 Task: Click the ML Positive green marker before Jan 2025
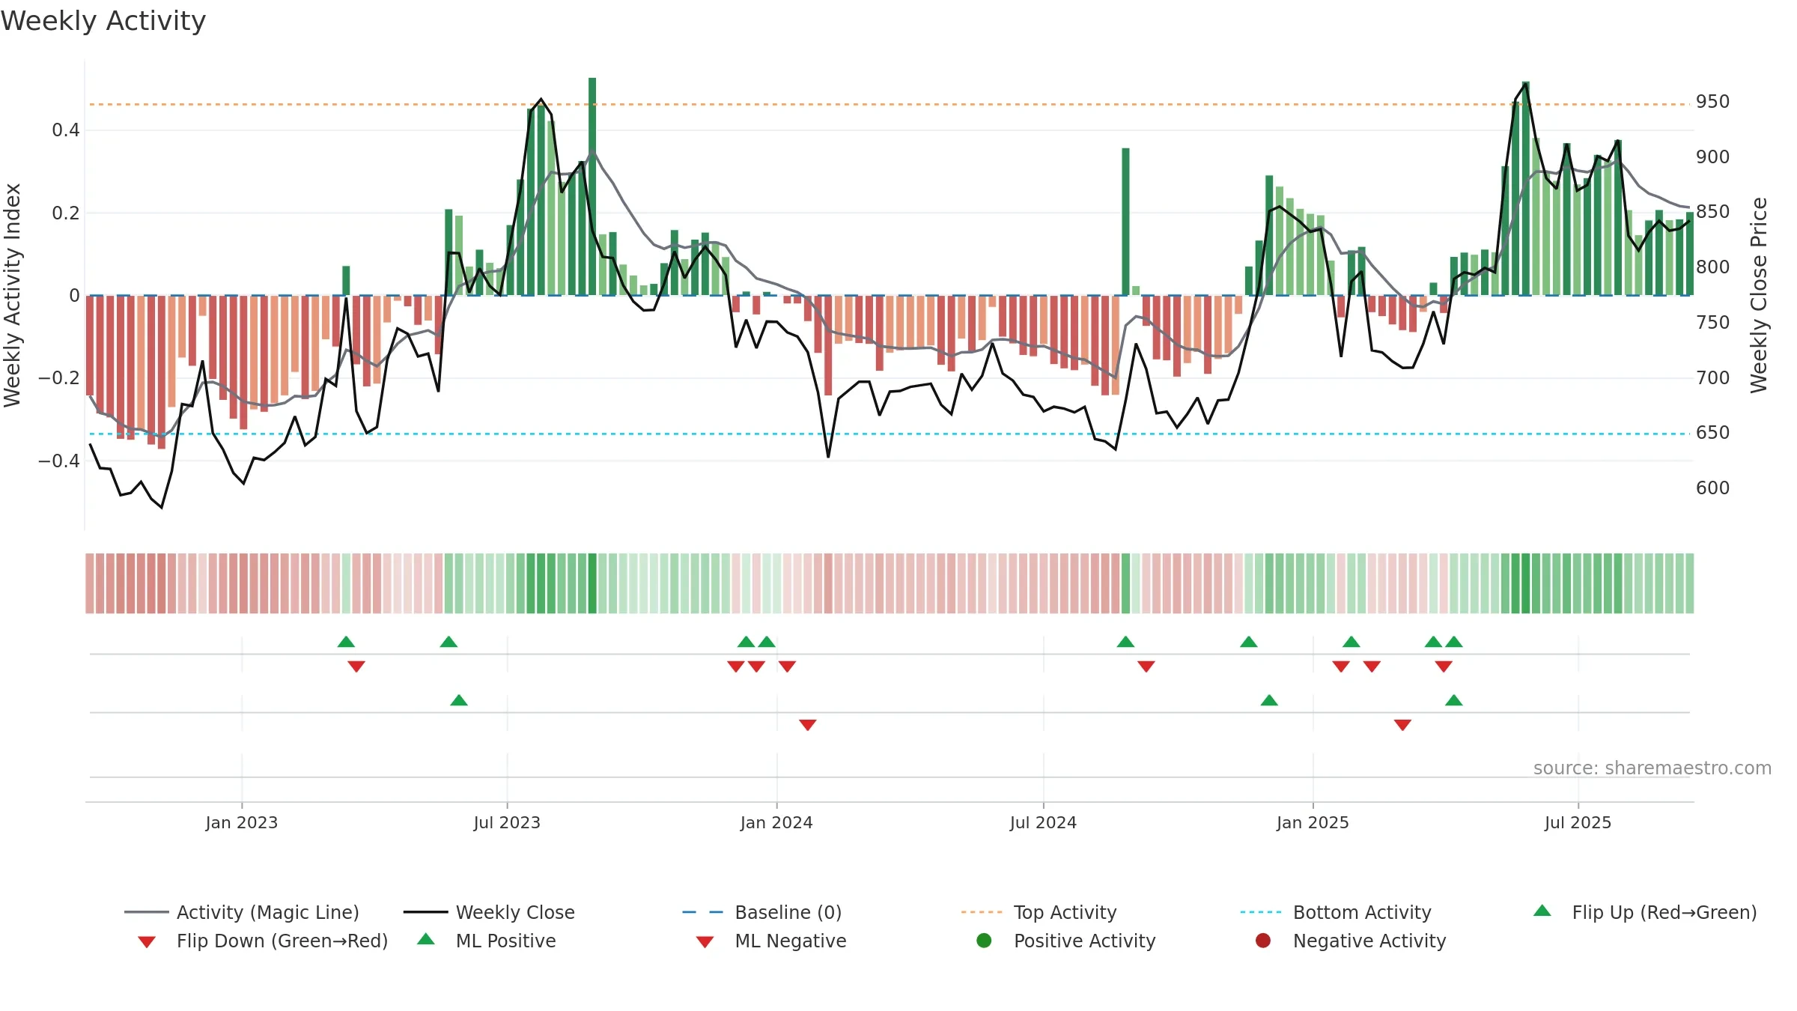(x=1269, y=700)
